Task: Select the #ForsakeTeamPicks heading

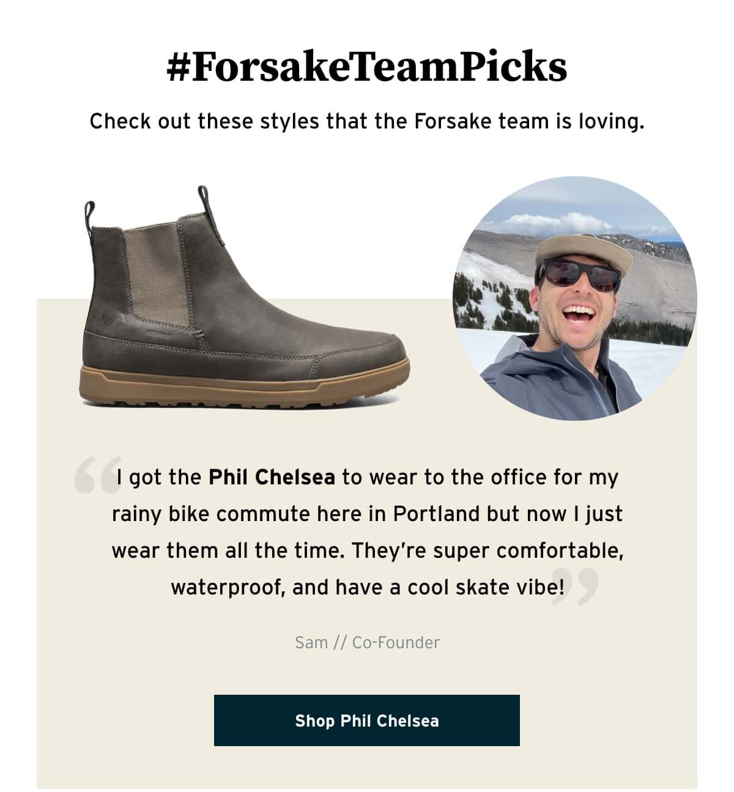Action: pos(366,66)
